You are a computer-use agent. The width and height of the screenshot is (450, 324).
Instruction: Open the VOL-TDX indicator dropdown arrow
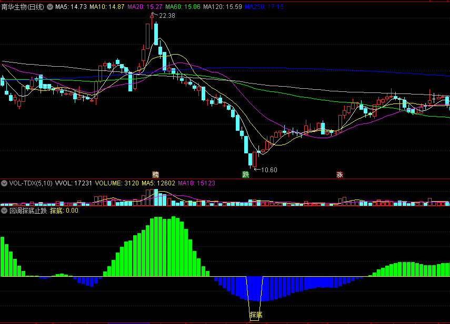click(4, 183)
